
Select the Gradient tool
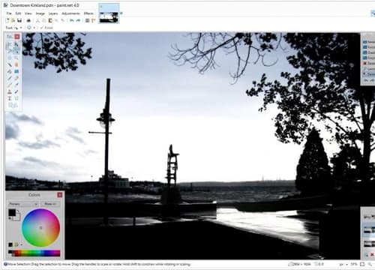click(x=16, y=71)
